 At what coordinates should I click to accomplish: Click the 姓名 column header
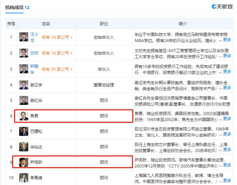[46, 24]
